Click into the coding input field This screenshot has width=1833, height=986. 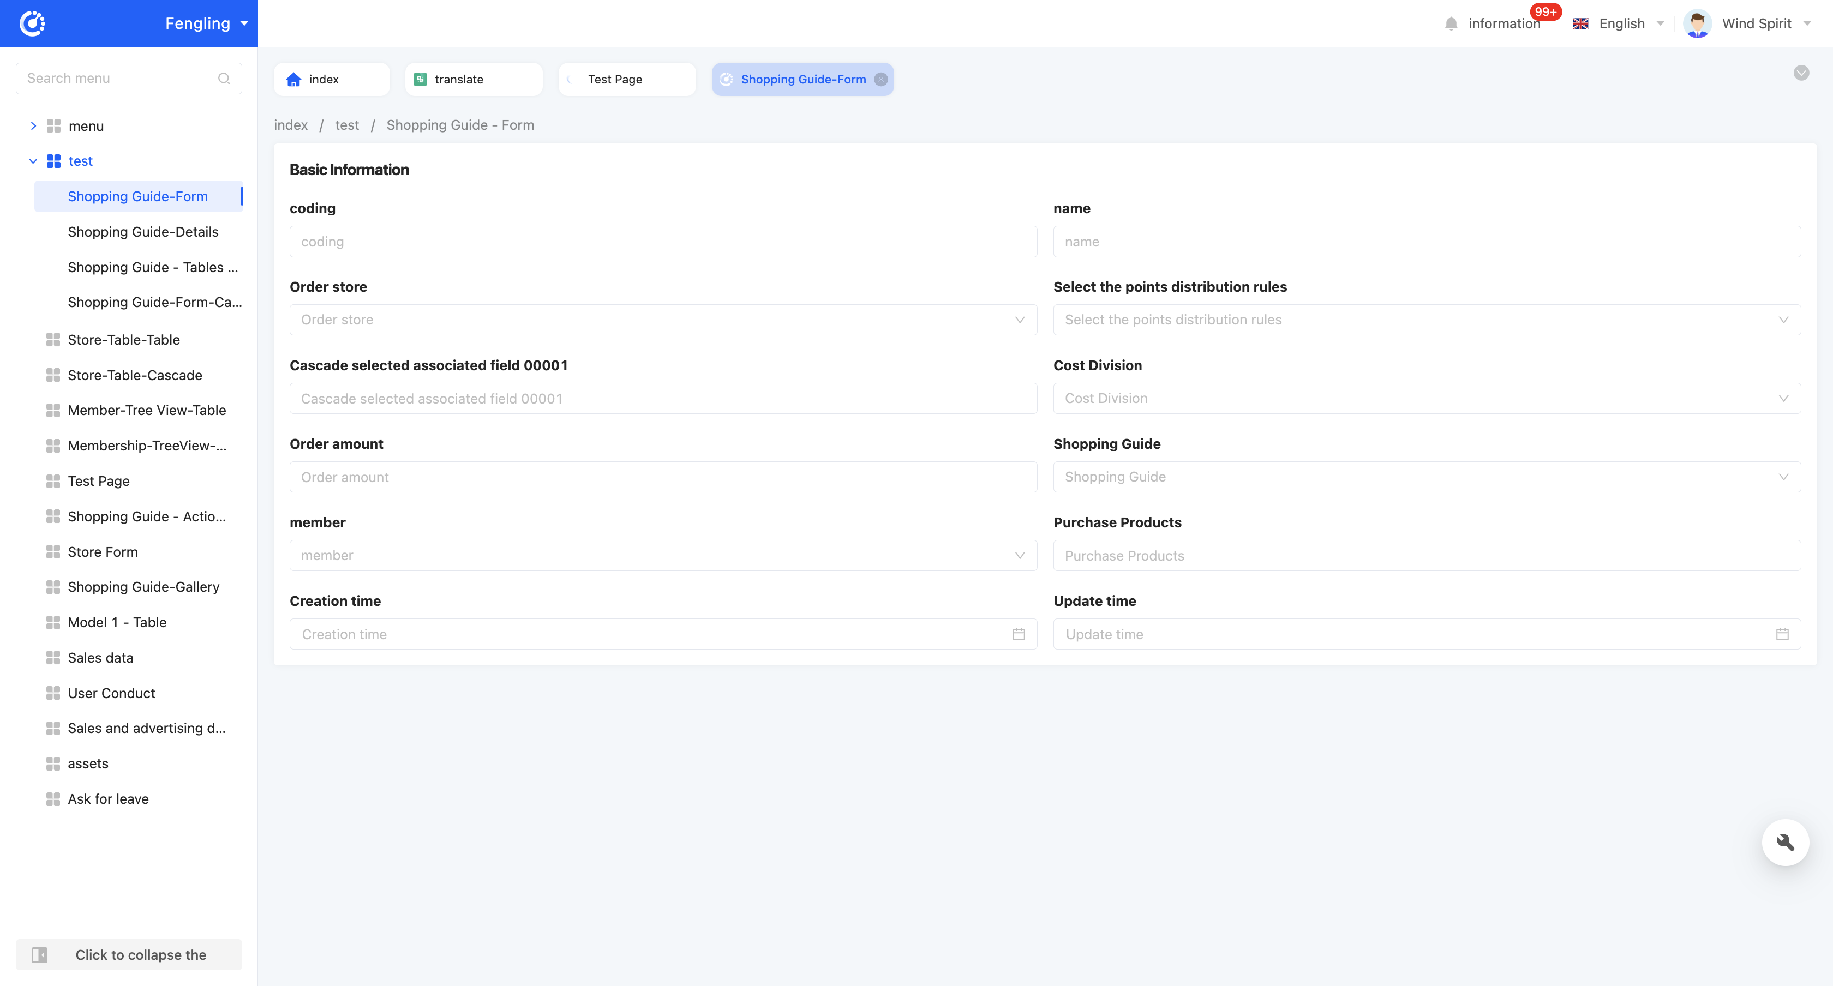(x=662, y=241)
